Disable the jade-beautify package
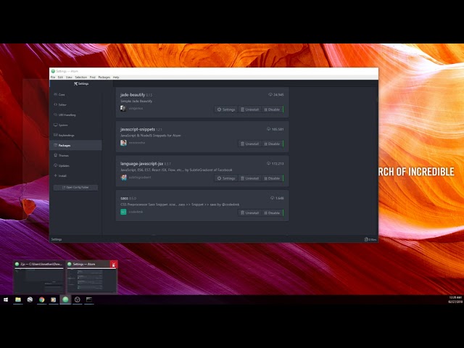The image size is (464, 348). tap(273, 109)
